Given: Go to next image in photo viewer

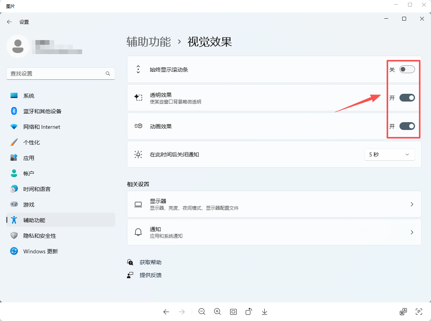Looking at the screenshot, I should (182, 312).
